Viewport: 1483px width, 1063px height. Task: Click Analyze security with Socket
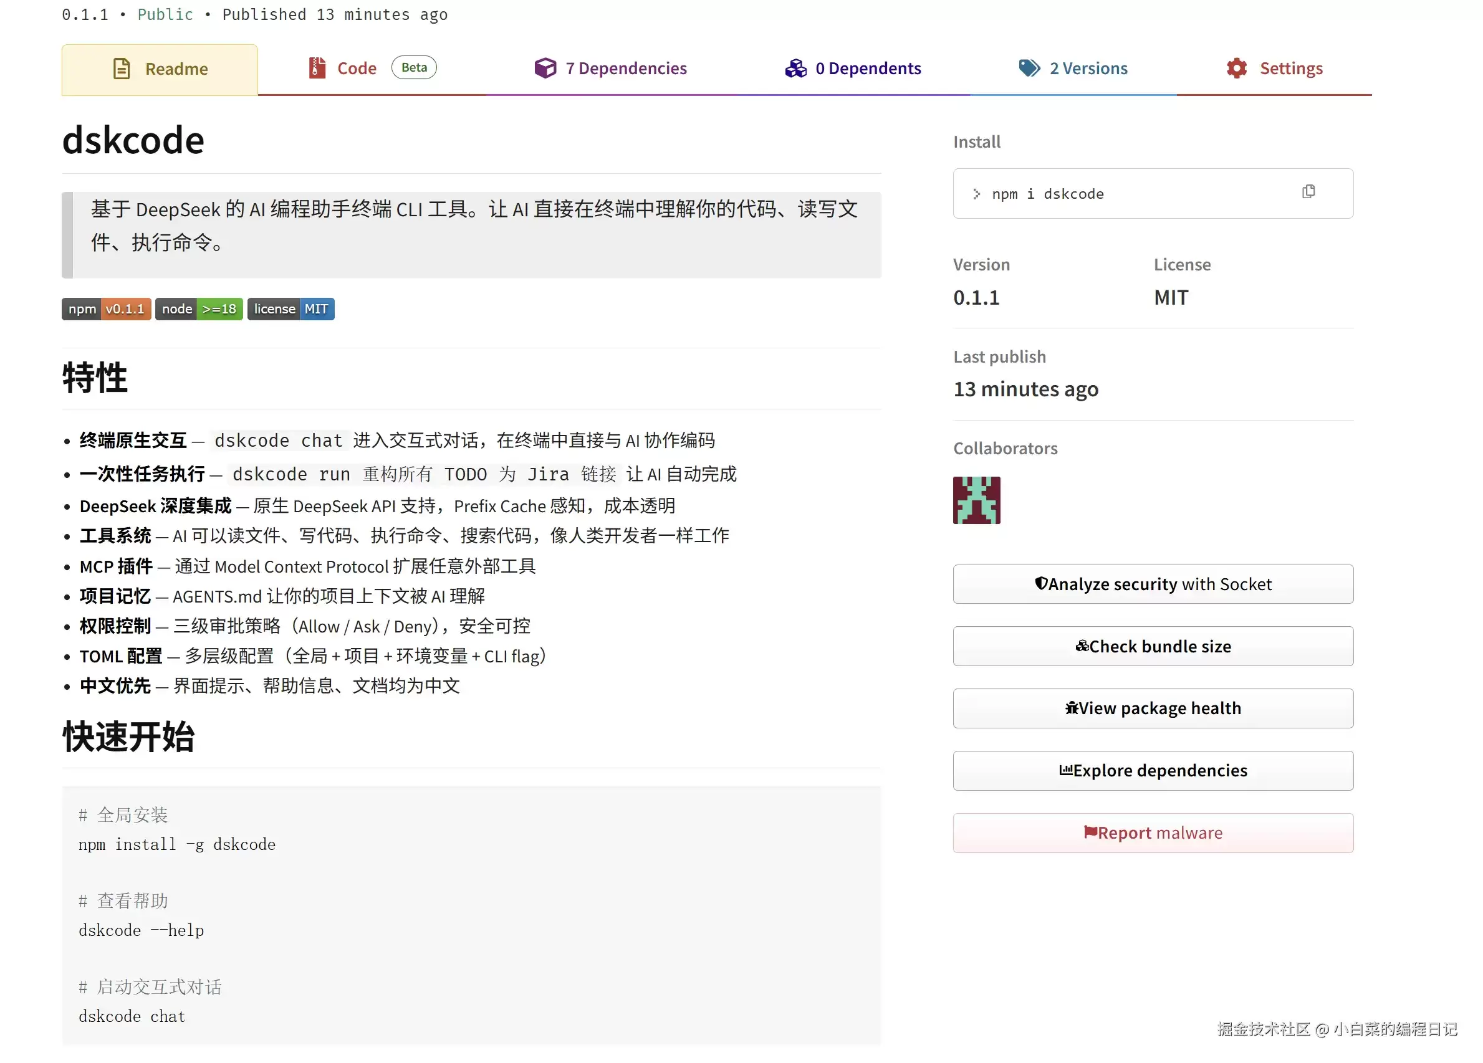1153,584
